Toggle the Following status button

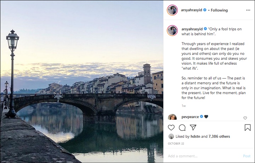(x=219, y=10)
